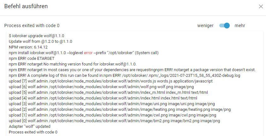Click the 'npm ERR! code ETARGET' line
The width and height of the screenshot is (266, 136).
pos(32,58)
